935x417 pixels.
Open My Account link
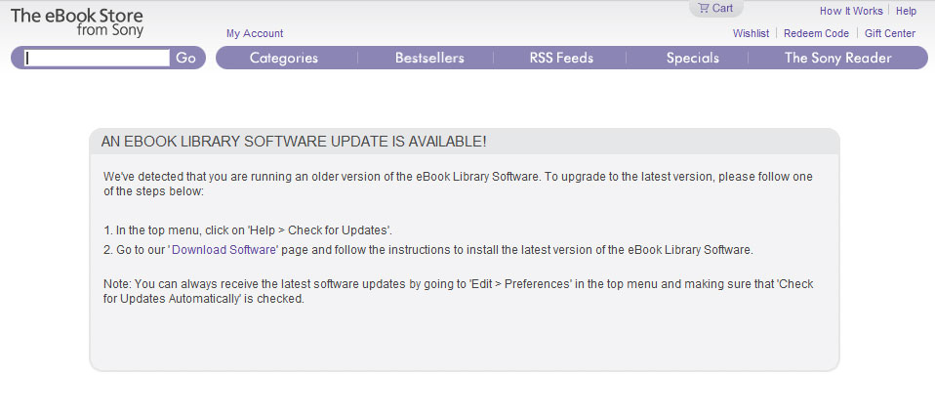tap(255, 33)
